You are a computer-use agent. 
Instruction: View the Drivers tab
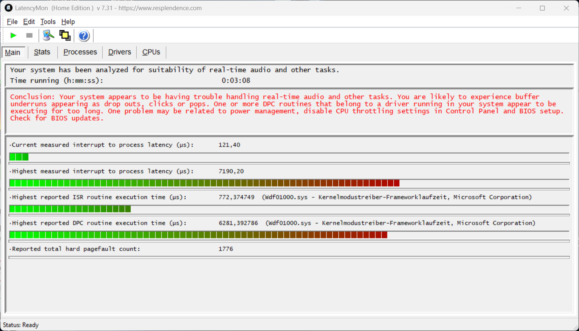pyautogui.click(x=119, y=52)
